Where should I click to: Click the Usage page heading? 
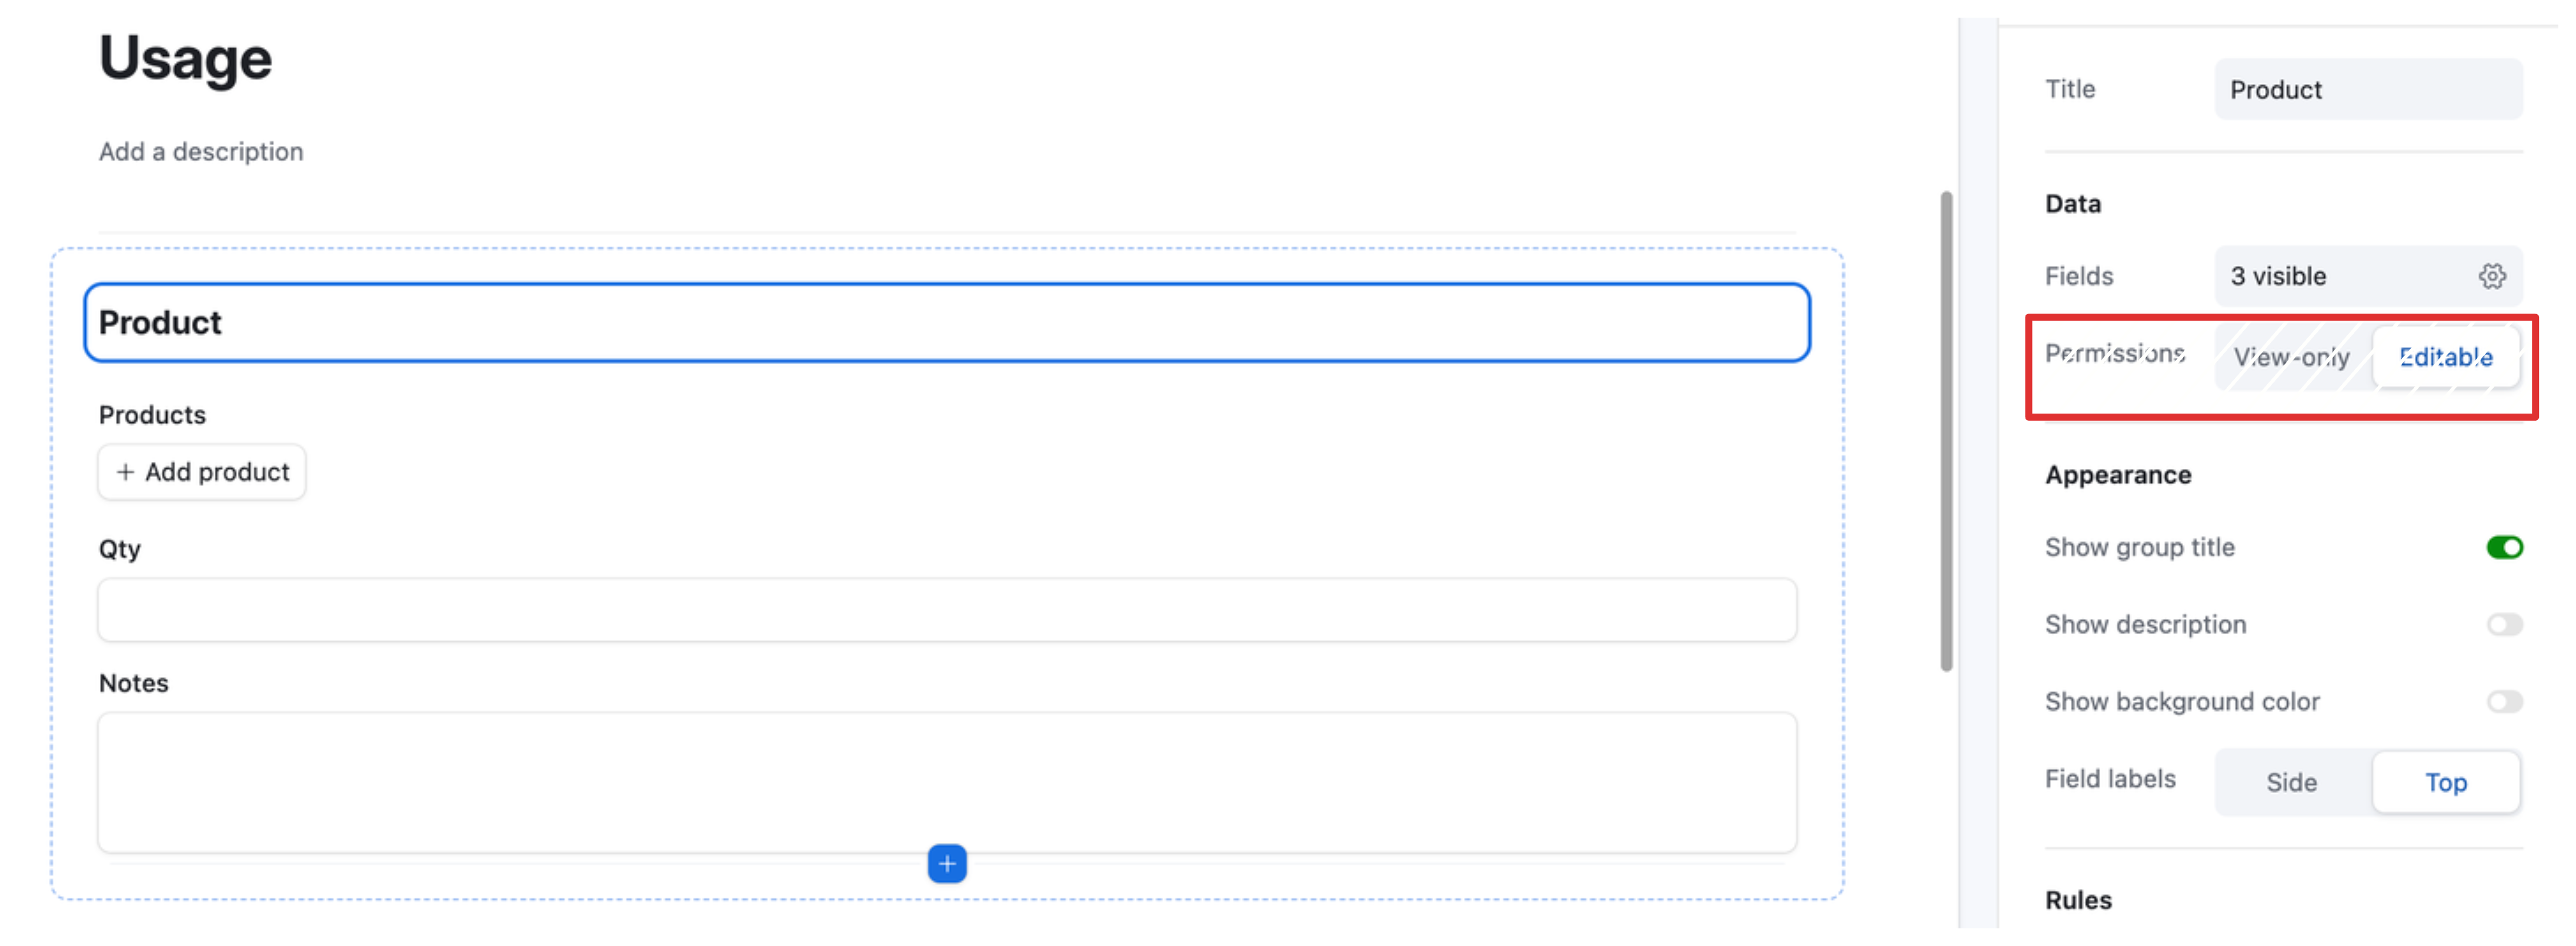(x=184, y=58)
